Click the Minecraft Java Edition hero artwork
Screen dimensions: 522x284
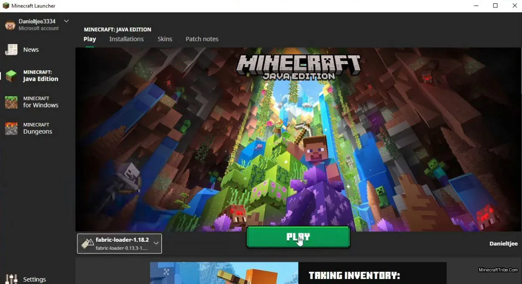[x=298, y=139]
